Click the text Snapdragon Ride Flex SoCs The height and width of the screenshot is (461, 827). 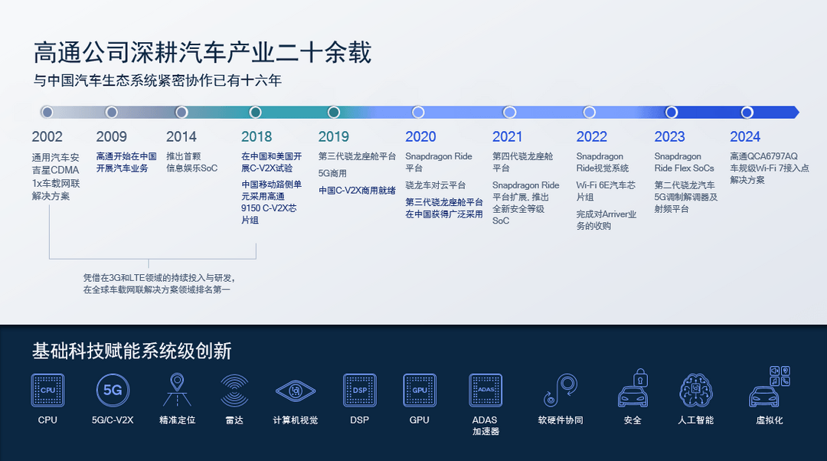click(684, 162)
